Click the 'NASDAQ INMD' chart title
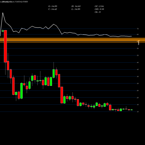 (x=21, y=2)
